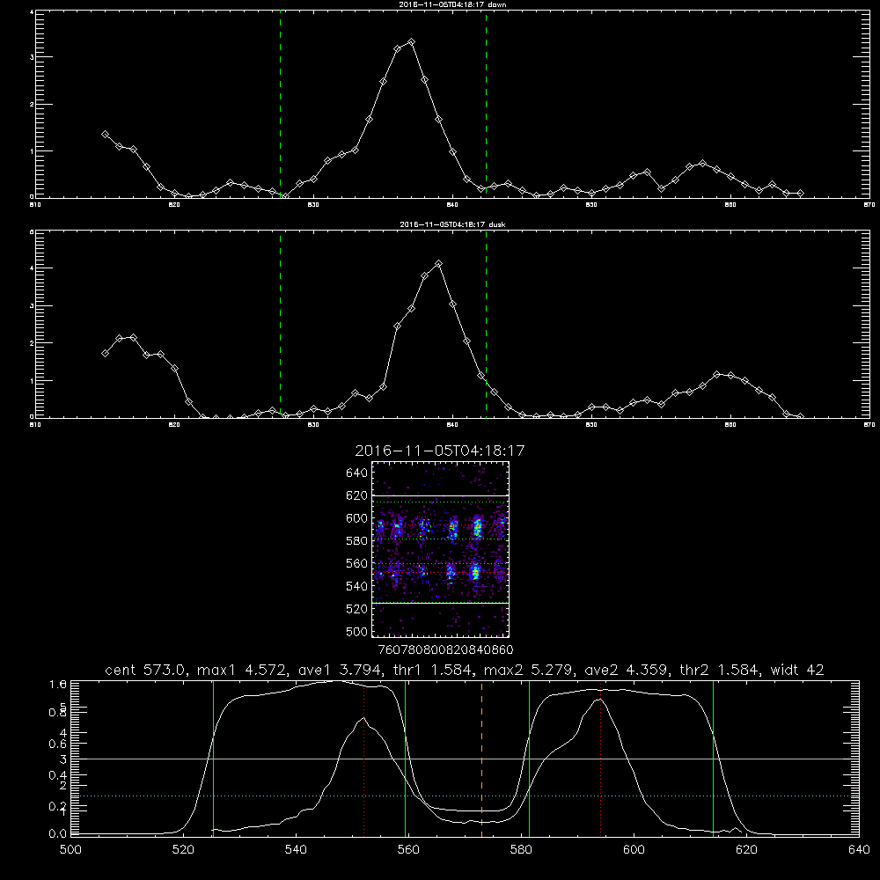Click the green vertical line near 560 in the bottom plot
Screen dimensions: 880x880
(x=405, y=758)
